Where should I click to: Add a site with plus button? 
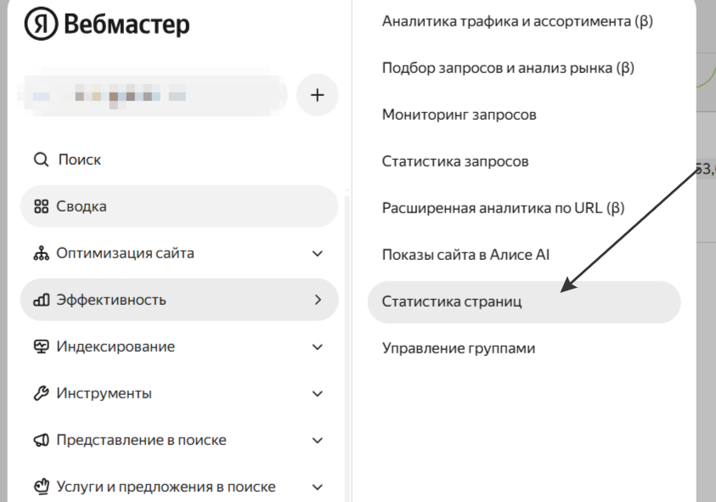(x=318, y=95)
